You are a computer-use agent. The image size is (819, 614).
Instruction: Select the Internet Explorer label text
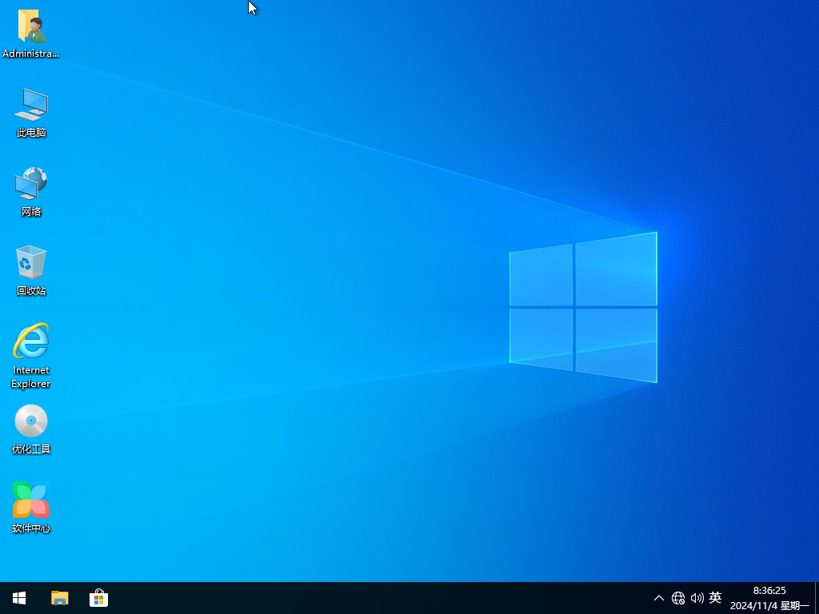tap(30, 377)
